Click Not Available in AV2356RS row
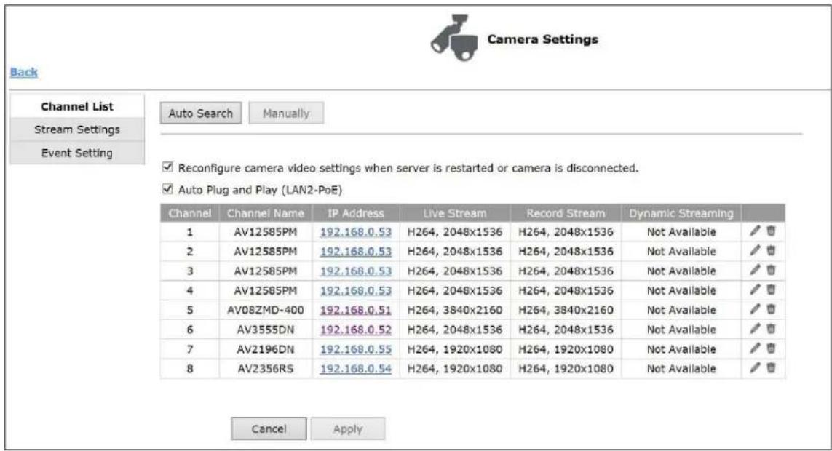Screen dimensions: 832x451 tap(681, 368)
